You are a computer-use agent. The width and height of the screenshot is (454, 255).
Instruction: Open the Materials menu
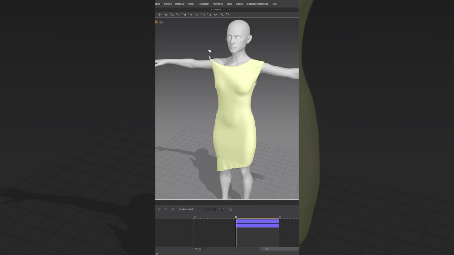[180, 4]
